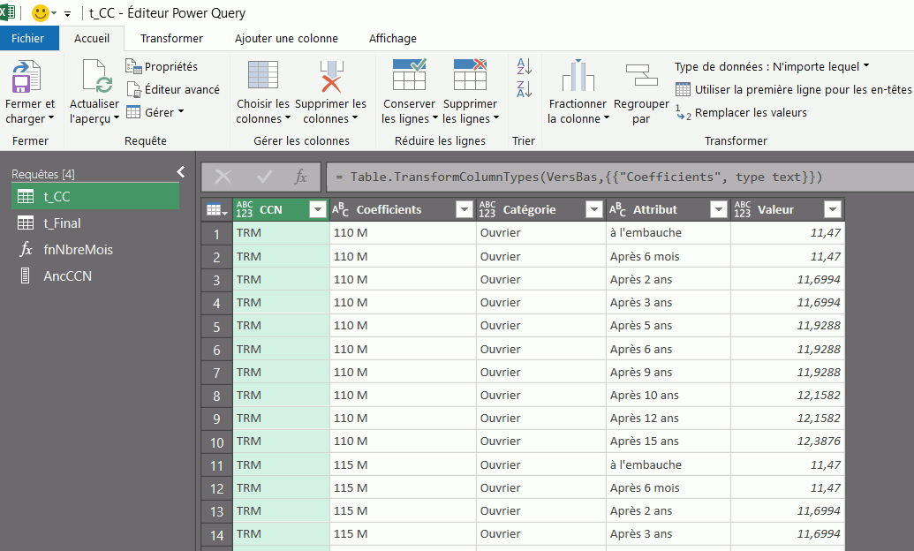
Task: Click the Supprimer les colonnes icon
Action: pos(330,78)
